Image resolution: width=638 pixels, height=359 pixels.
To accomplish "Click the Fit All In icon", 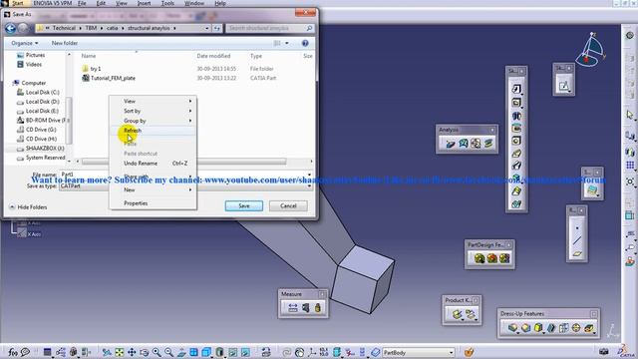I will (120, 352).
